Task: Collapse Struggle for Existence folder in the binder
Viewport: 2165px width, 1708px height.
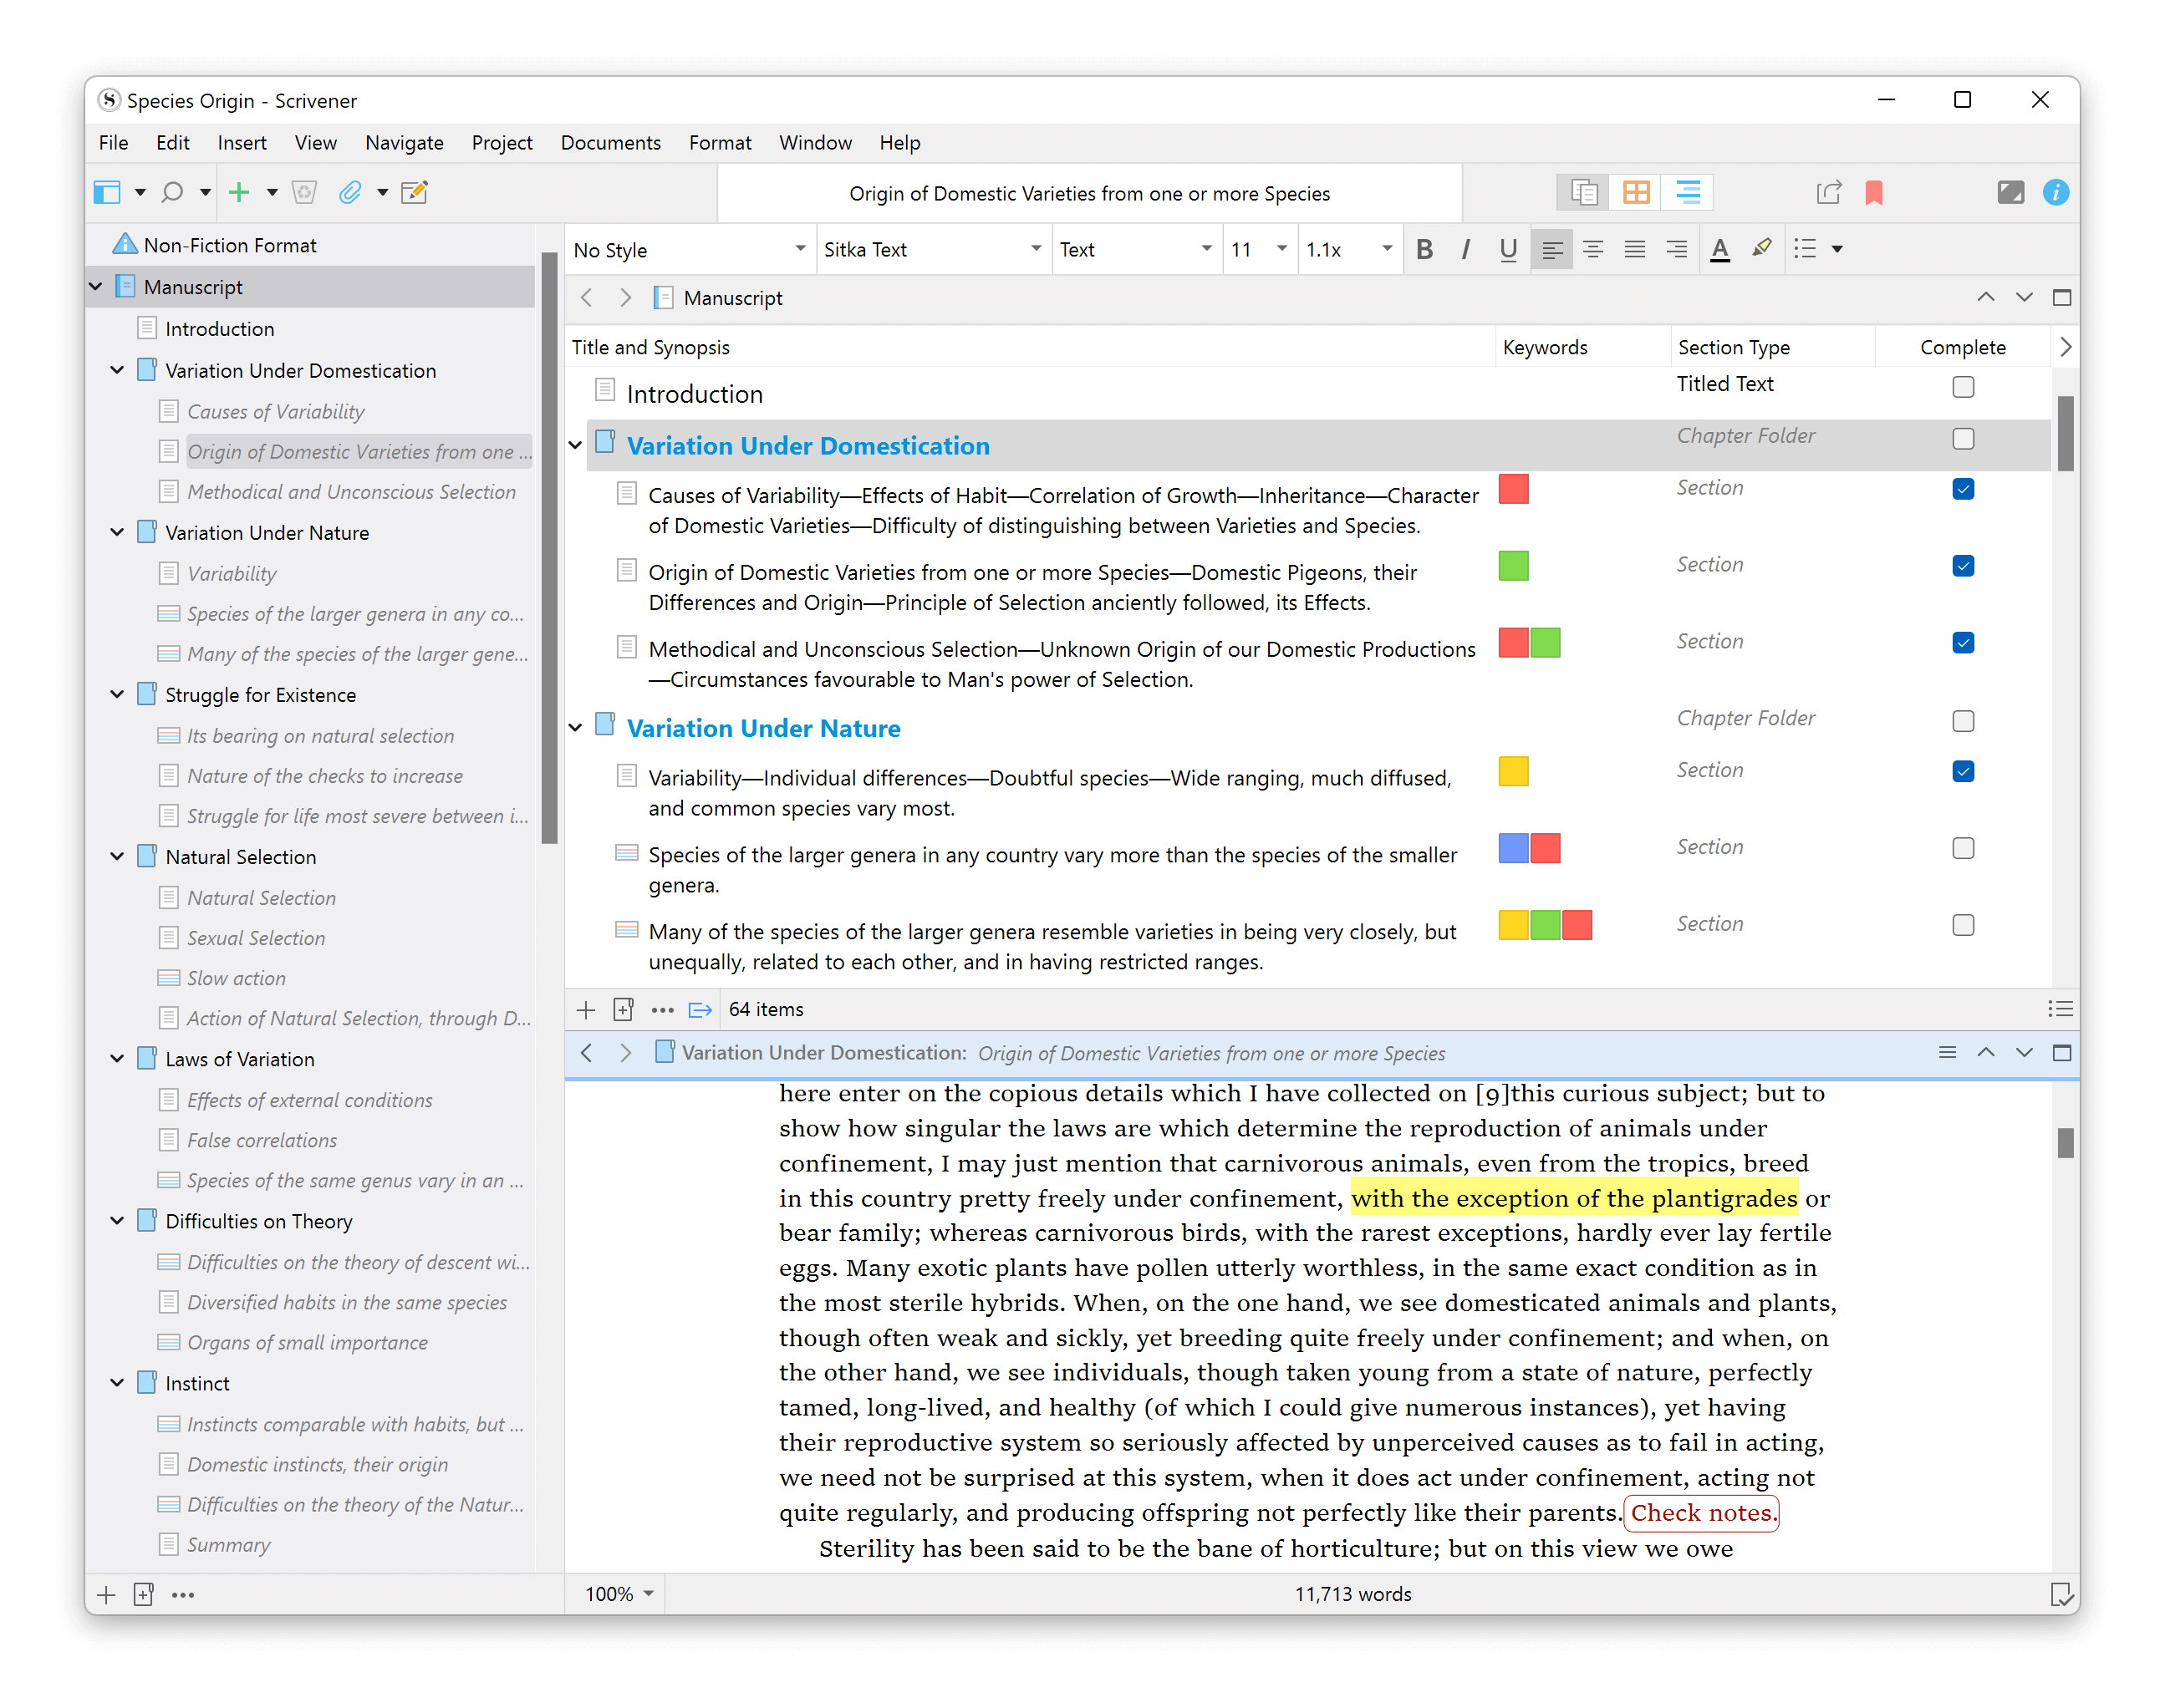Action: pos(117,694)
